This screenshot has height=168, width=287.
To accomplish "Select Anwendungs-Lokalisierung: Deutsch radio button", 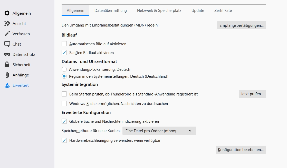I will [64, 69].
